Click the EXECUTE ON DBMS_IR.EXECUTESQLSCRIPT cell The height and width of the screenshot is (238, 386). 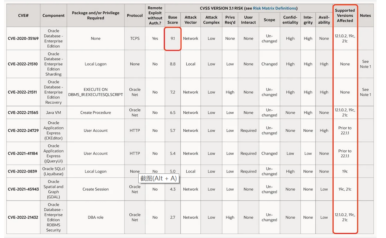[x=96, y=92]
